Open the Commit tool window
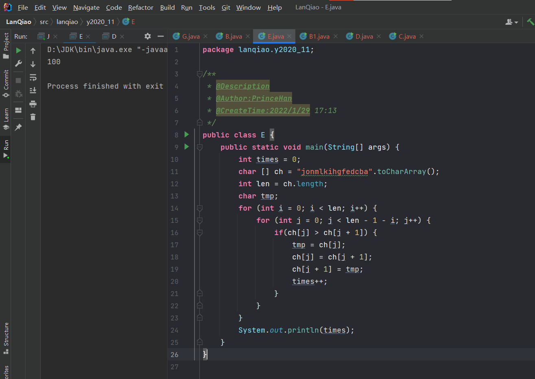535x379 pixels. (x=6, y=83)
